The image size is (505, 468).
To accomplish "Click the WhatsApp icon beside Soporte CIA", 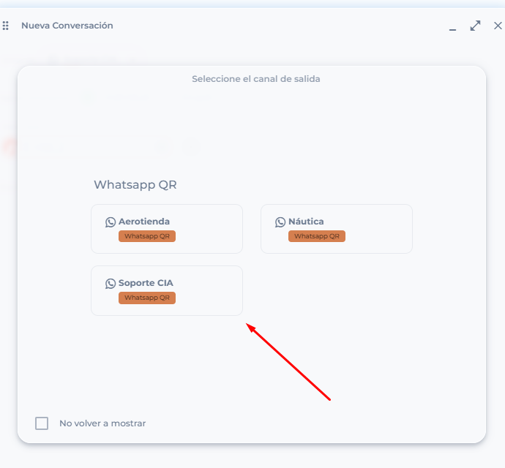I will click(111, 283).
